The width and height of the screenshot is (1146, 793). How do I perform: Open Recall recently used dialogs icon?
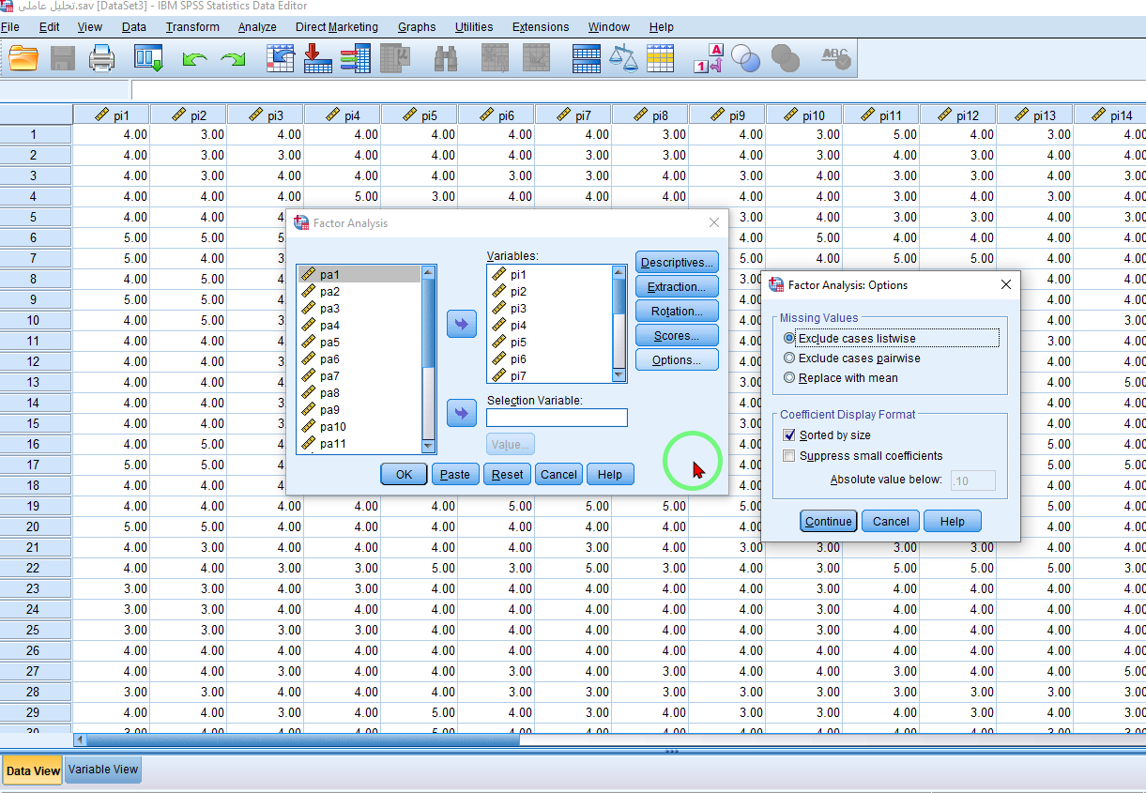click(148, 59)
